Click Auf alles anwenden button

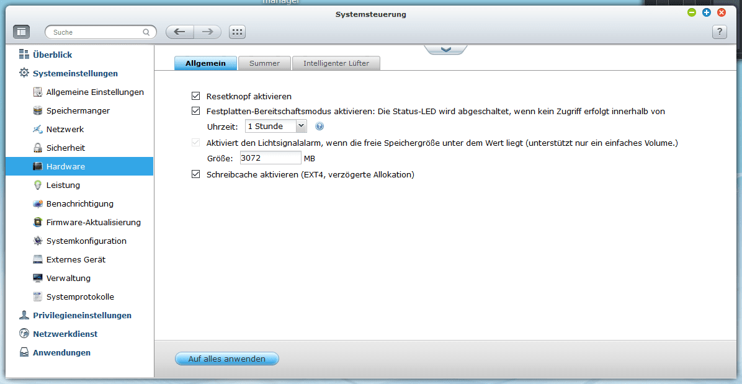(x=227, y=359)
